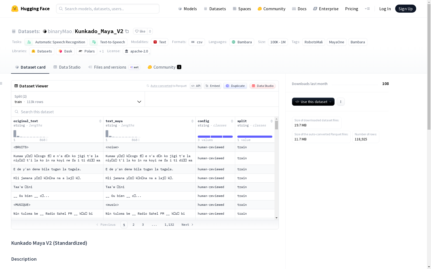Click the binaryMao user avatar
This screenshot has height=269, width=431.
pos(45,31)
